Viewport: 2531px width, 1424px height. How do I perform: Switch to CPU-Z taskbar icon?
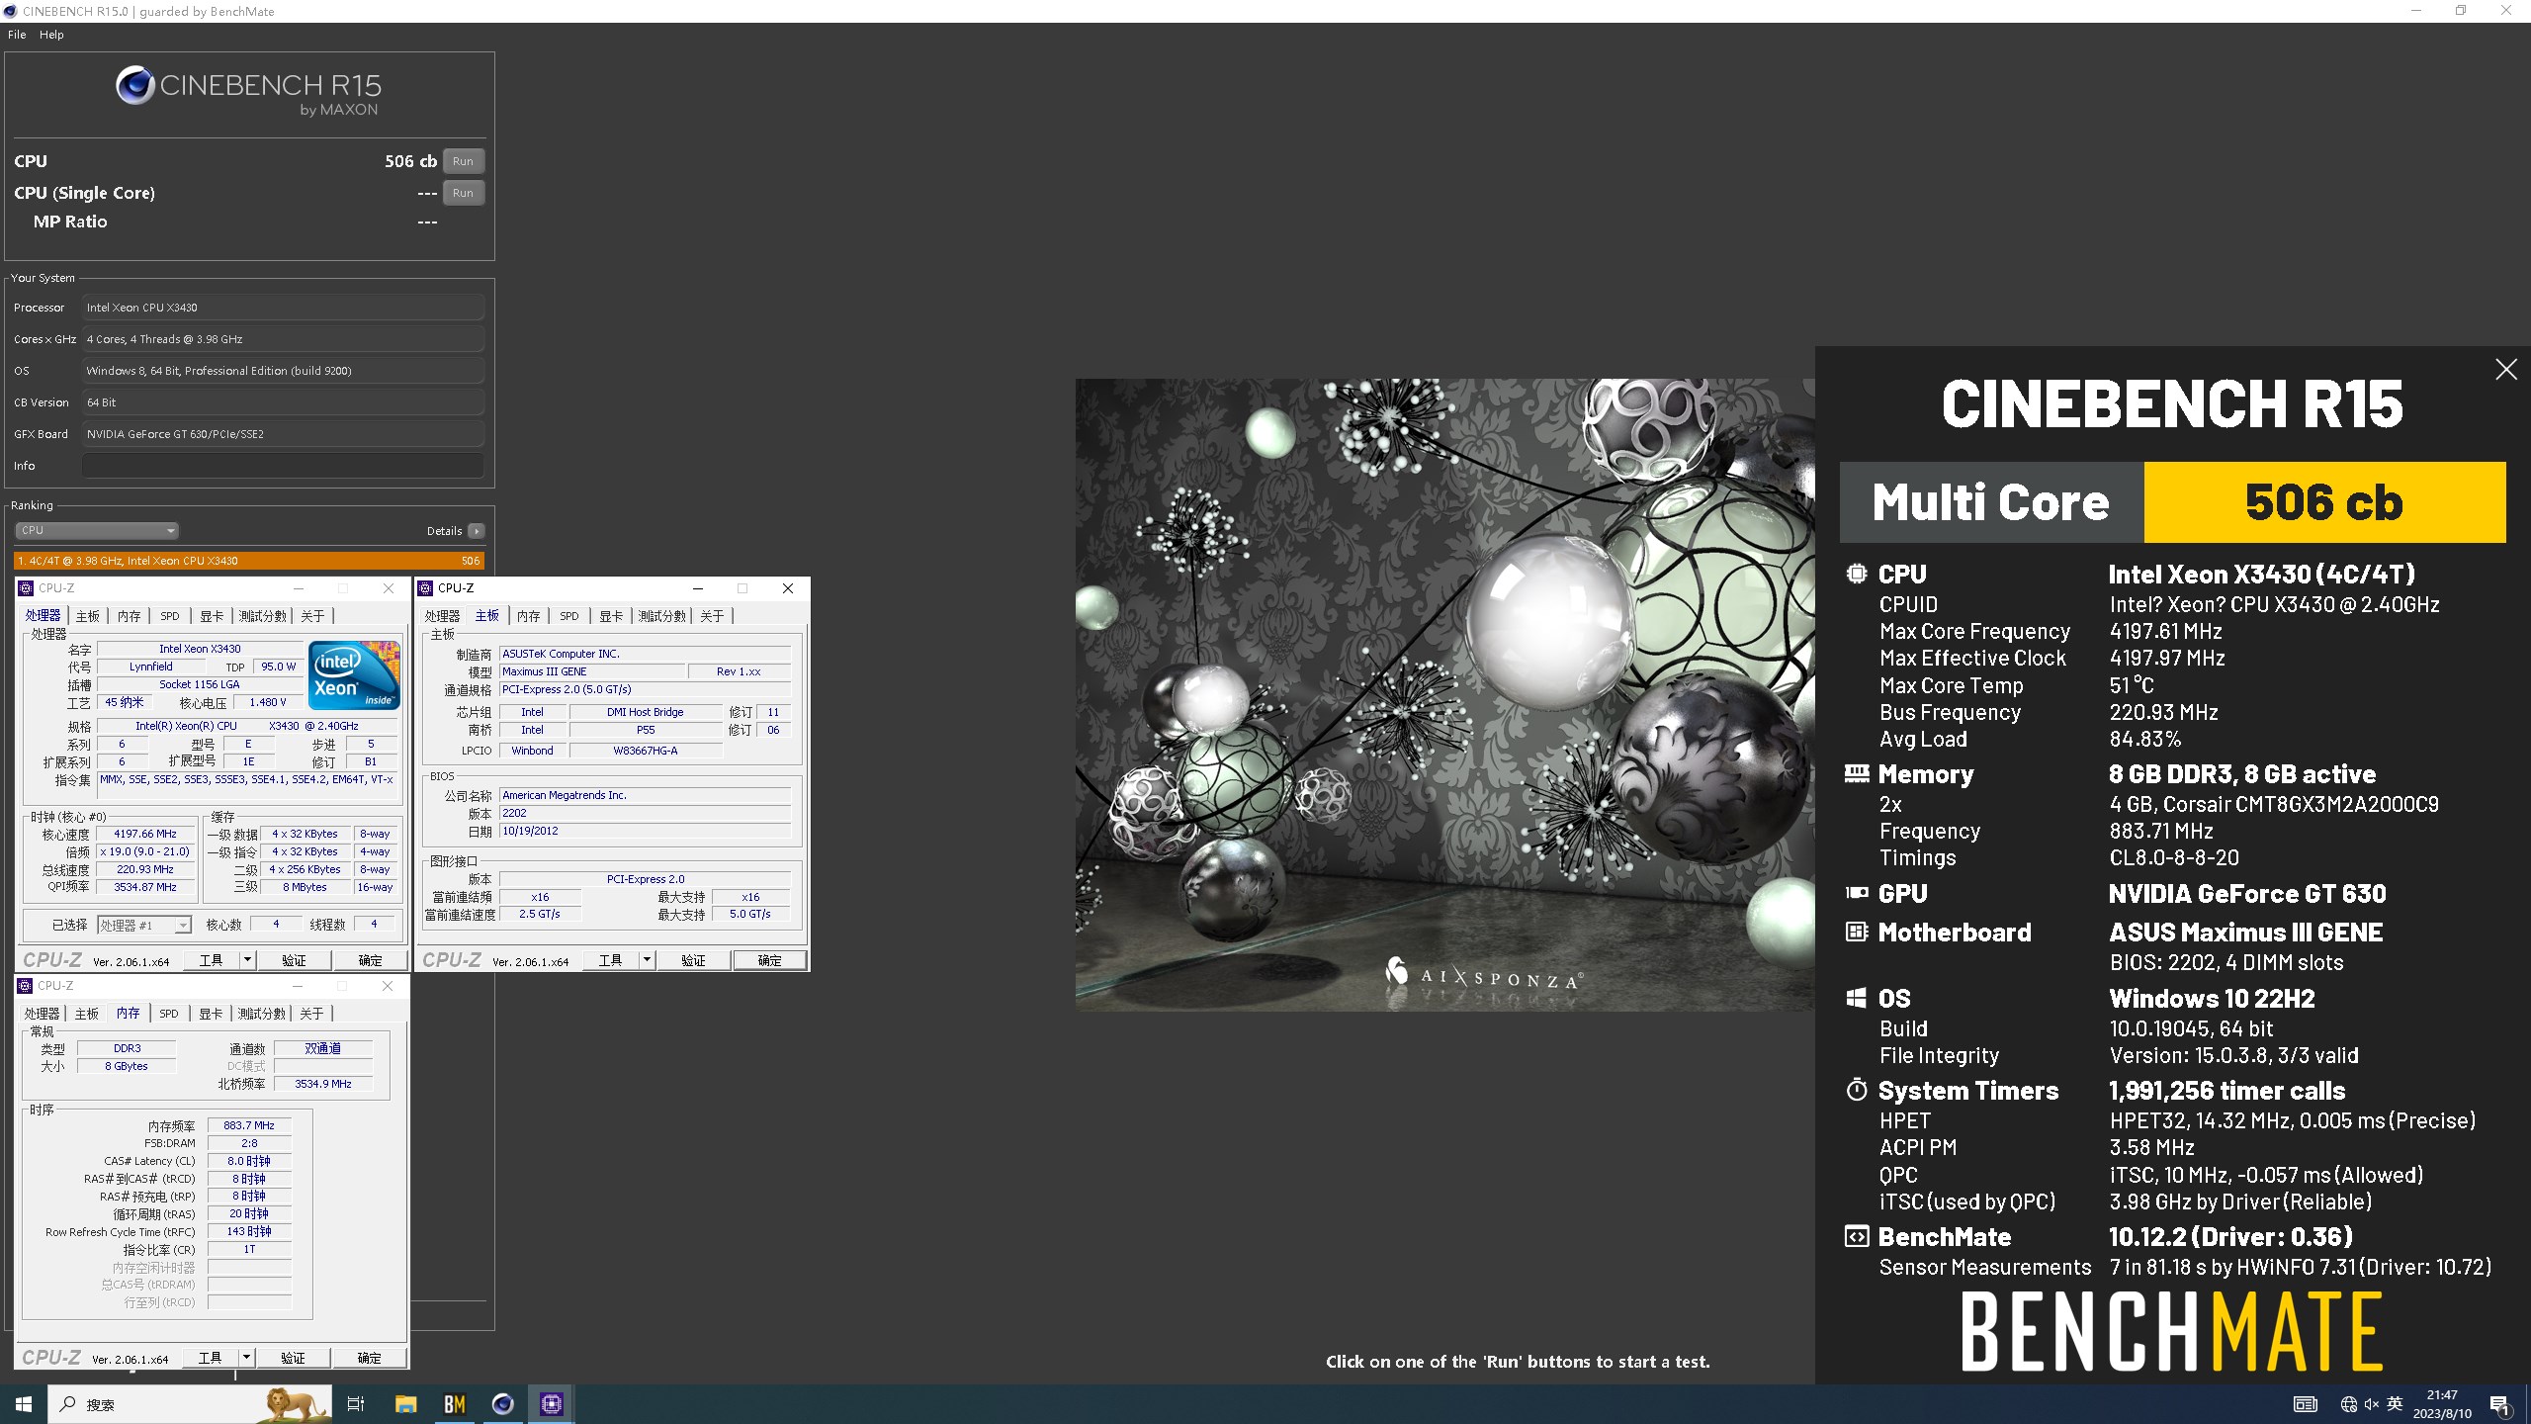point(552,1404)
